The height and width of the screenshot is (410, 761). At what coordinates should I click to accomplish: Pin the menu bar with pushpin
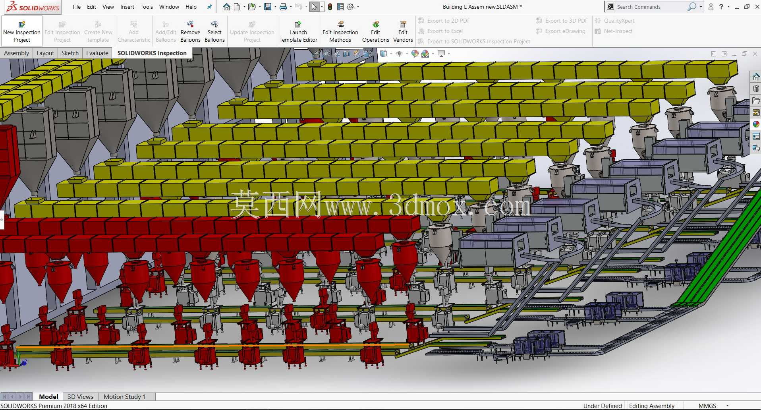209,7
